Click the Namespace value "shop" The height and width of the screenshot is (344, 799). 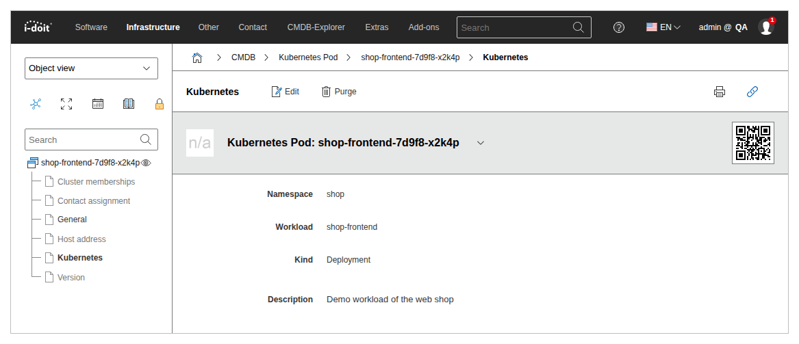pos(335,194)
